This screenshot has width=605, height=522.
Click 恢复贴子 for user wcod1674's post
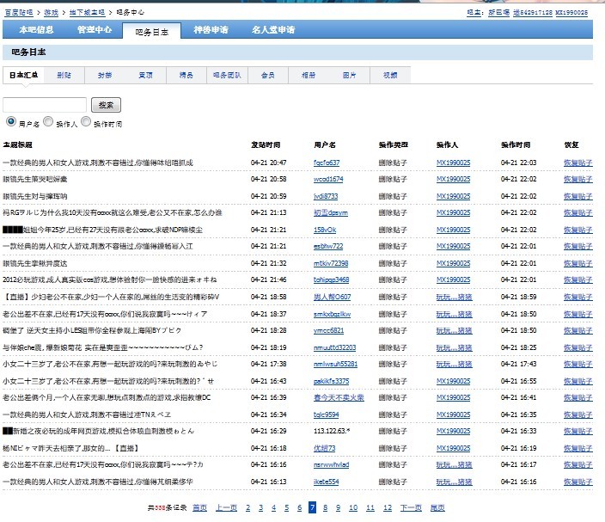tap(578, 179)
